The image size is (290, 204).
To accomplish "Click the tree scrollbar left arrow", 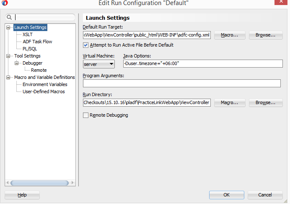I will (8, 183).
